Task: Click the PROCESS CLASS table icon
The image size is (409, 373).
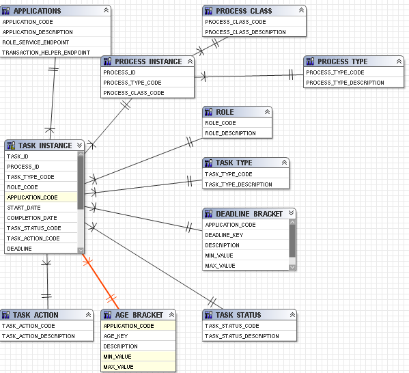Action: click(x=208, y=11)
